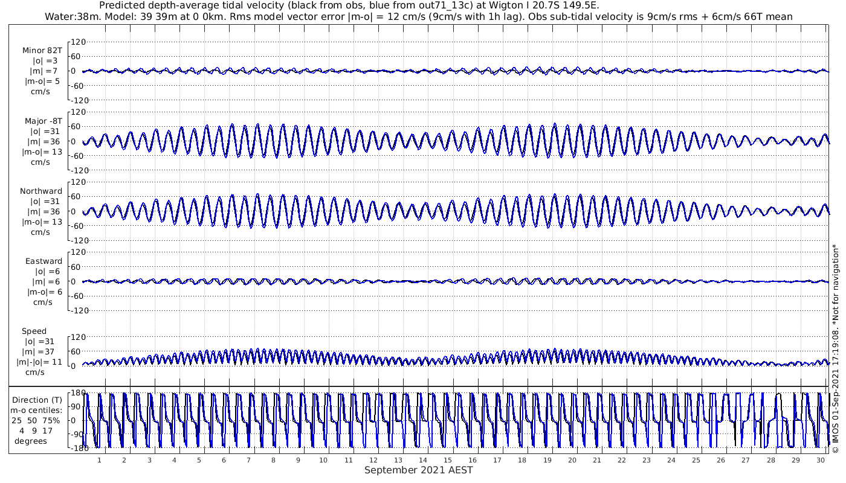Select the 'Speed' panel label
This screenshot has width=846, height=483.
[34, 331]
